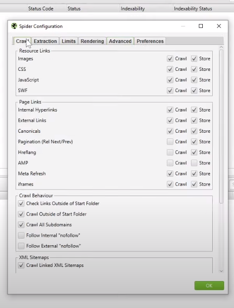Maximize the Spider Configuration window
Screen dimensions: 234x308
click(201, 26)
